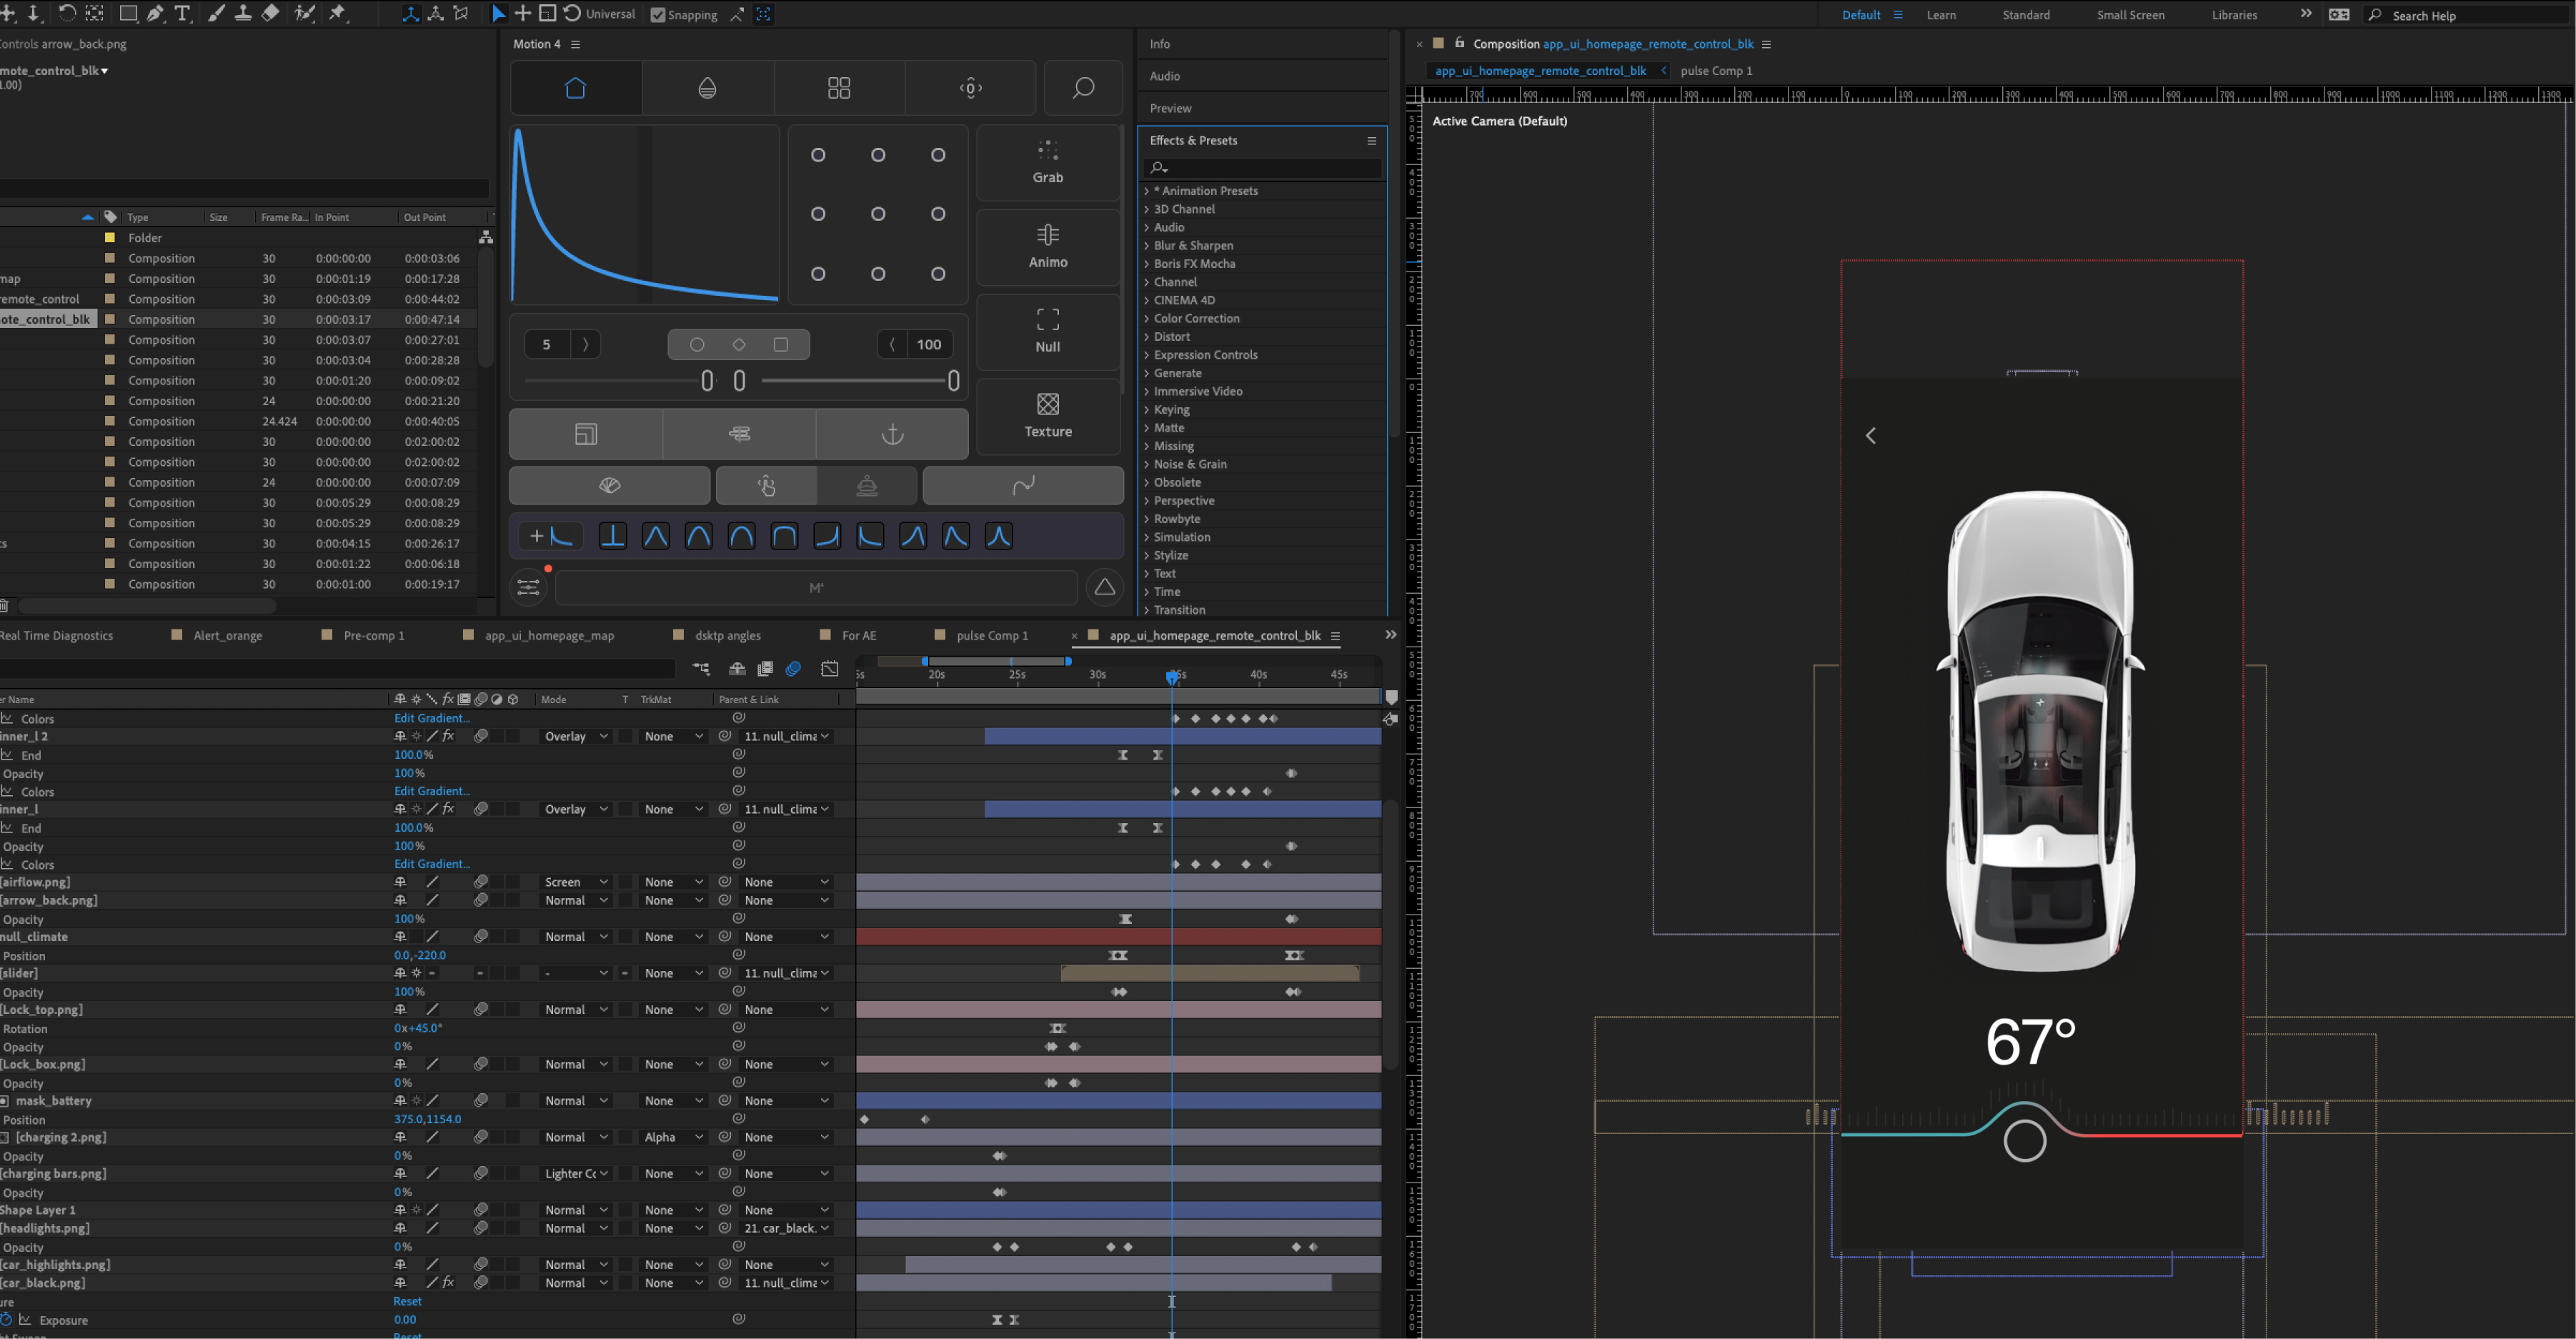Viewport: 2576px width, 1339px height.
Task: Click the Grab tool in Motion panel
Action: (1047, 162)
